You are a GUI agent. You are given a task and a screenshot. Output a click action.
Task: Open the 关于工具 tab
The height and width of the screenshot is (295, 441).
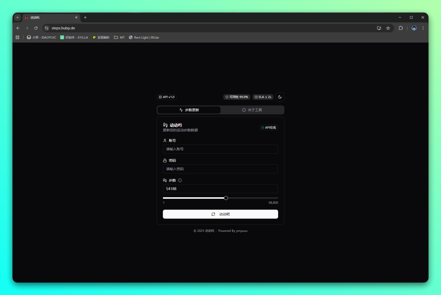(x=252, y=110)
